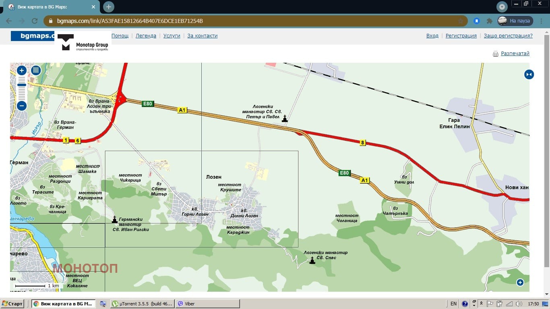550x309 pixels.
Task: Open the Регистрация link
Action: pyautogui.click(x=461, y=36)
